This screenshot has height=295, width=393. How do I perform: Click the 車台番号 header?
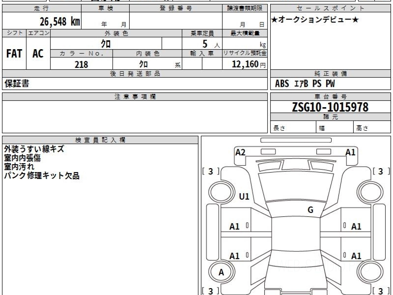(330, 97)
